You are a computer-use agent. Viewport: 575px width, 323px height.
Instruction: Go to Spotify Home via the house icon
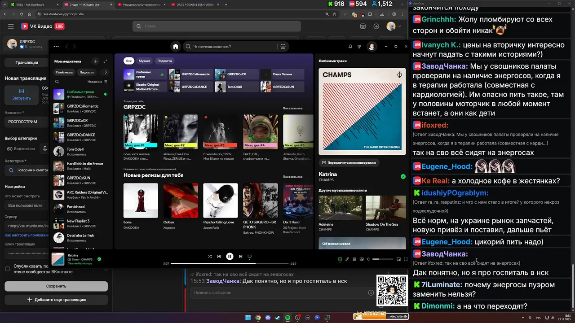pyautogui.click(x=176, y=46)
